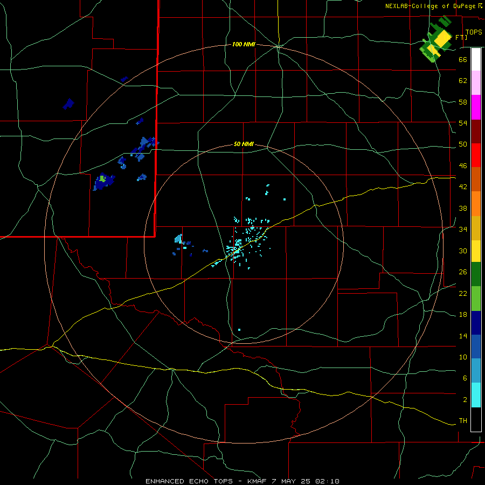Click the yellow high echo top cell

[x=442, y=39]
